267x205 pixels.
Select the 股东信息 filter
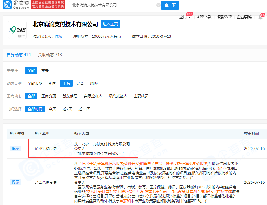70,96
